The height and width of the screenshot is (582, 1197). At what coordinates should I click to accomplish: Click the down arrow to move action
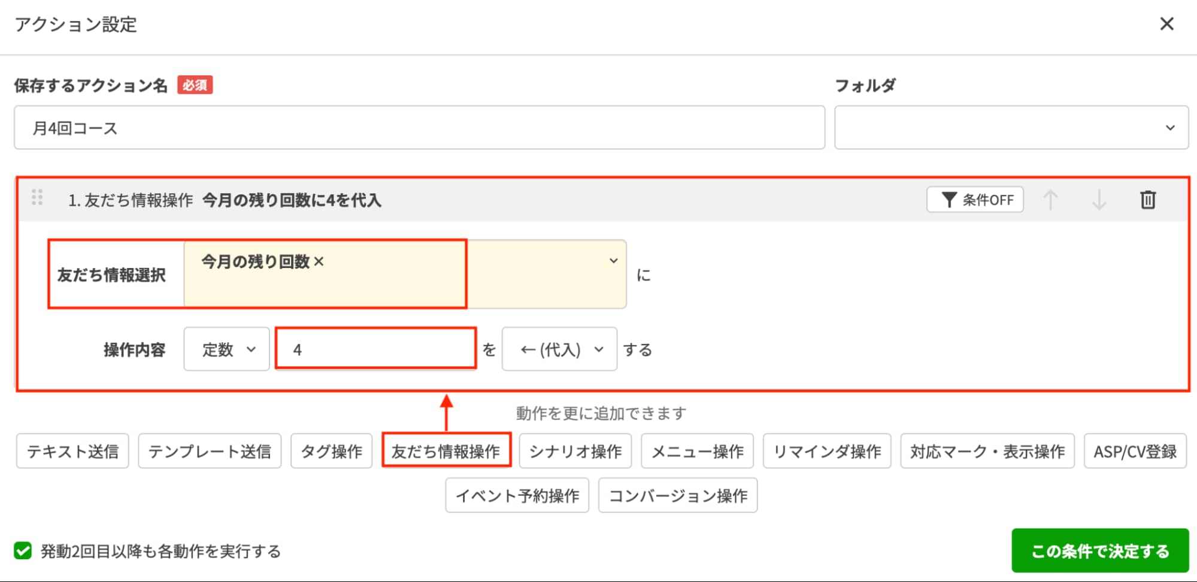pyautogui.click(x=1099, y=200)
